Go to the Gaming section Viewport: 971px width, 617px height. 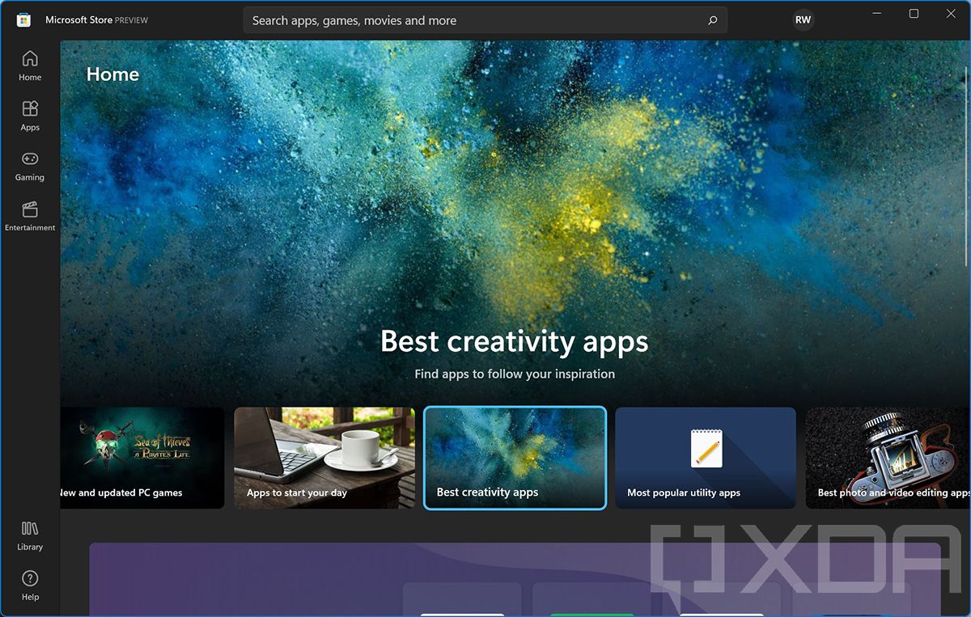pos(30,167)
